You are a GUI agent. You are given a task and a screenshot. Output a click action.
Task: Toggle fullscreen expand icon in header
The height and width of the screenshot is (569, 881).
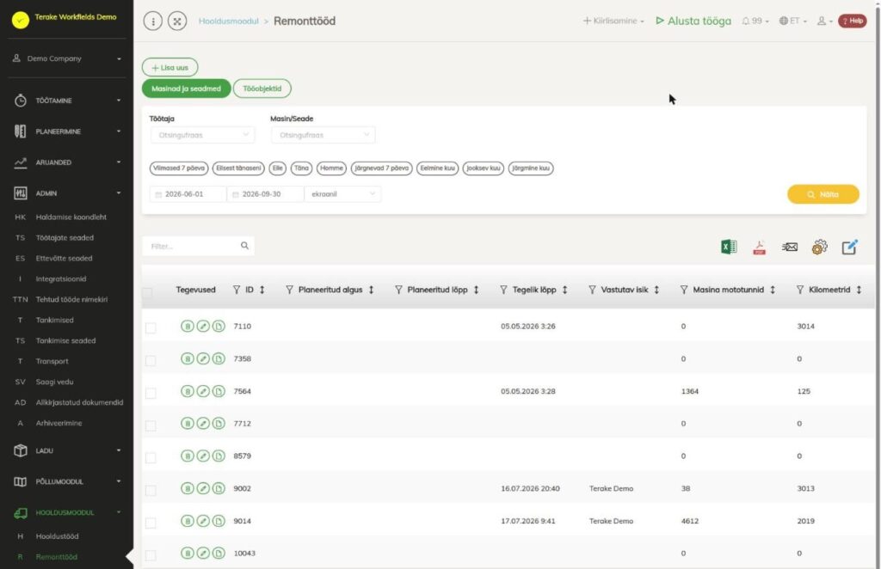coord(177,21)
